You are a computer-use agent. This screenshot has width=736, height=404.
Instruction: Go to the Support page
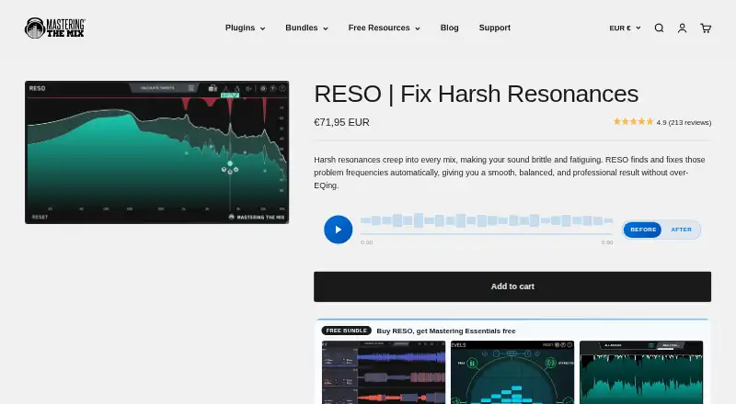click(494, 28)
